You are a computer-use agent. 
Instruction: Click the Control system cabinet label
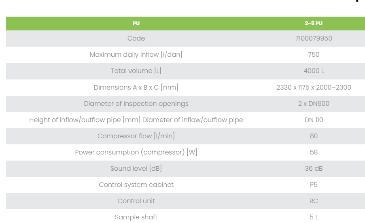136,185
